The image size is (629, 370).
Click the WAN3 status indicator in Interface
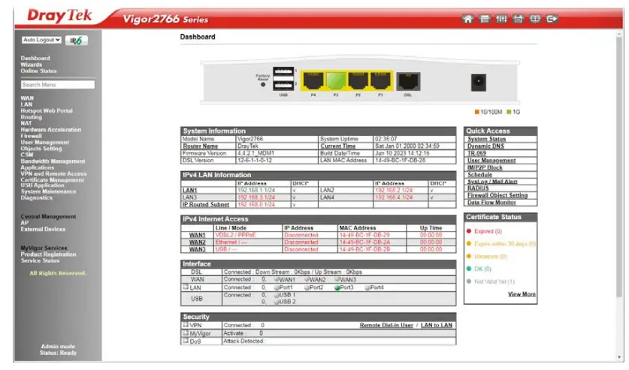(337, 279)
